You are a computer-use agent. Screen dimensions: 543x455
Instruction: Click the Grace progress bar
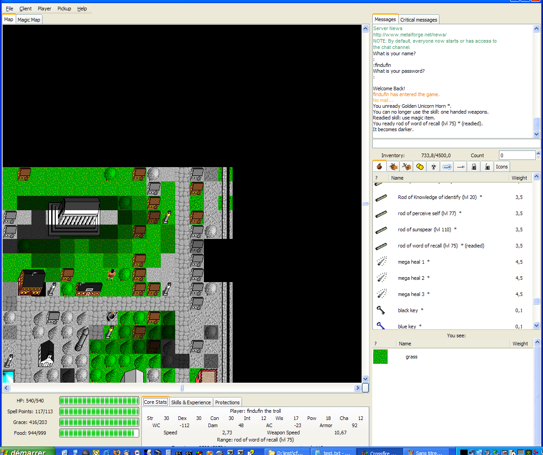(99, 422)
